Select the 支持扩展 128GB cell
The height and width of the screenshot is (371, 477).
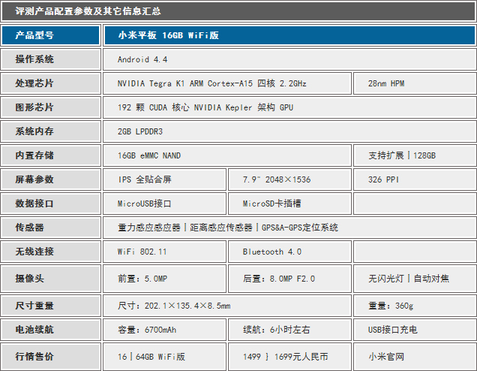click(x=413, y=155)
